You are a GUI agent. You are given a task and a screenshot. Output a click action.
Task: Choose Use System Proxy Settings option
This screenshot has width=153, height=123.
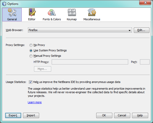pyautogui.click(x=31, y=51)
